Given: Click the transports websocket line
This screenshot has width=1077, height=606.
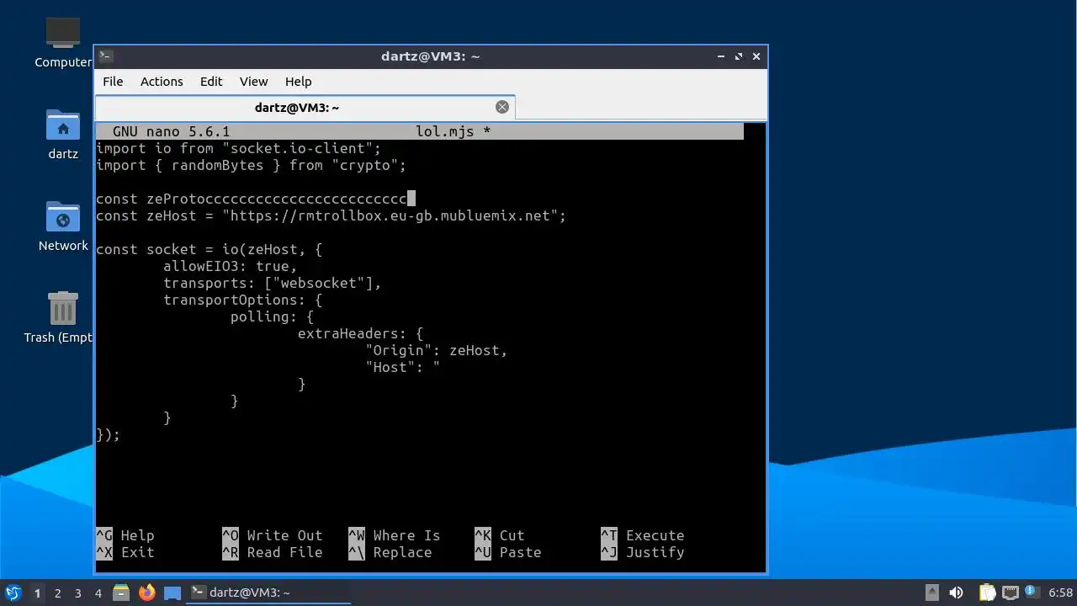Looking at the screenshot, I should [x=272, y=283].
